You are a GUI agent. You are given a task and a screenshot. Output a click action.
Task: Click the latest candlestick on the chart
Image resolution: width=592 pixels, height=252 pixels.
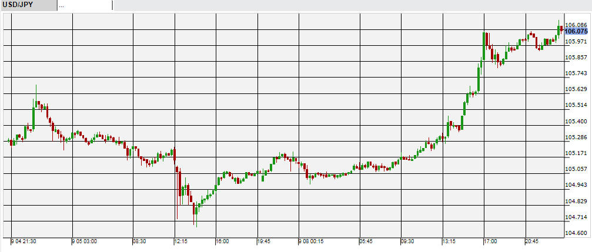(x=562, y=28)
